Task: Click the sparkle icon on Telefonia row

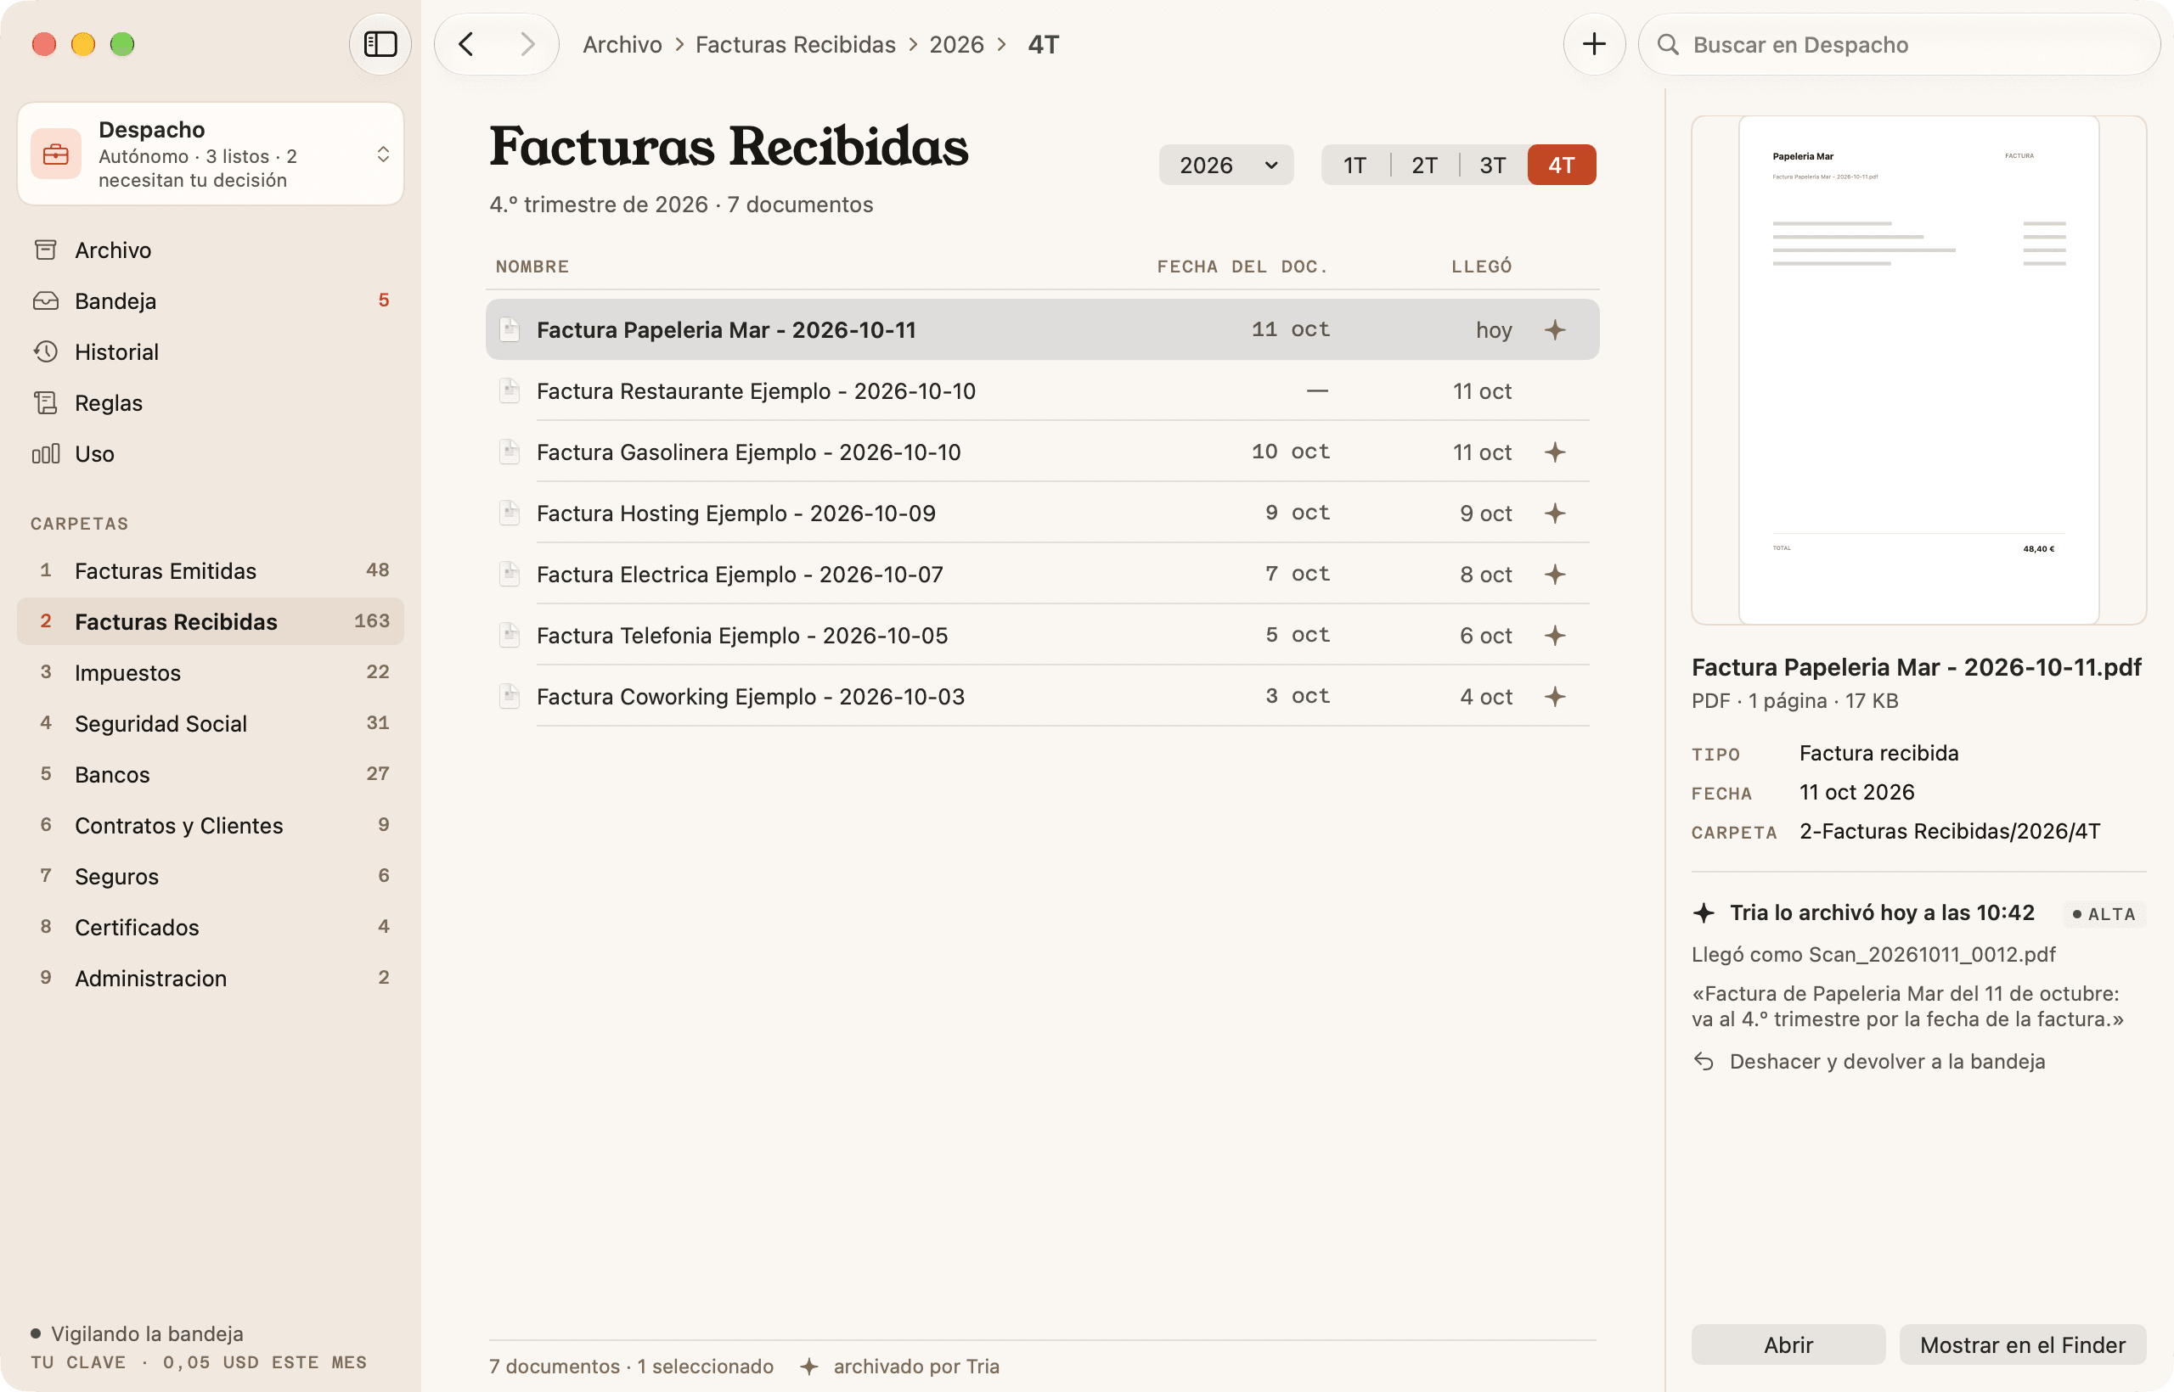Action: [x=1555, y=636]
